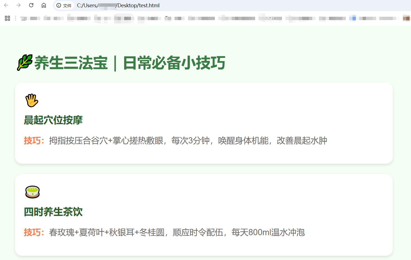411x260 pixels.
Task: Click the browser forward arrow
Action: [x=18, y=5]
